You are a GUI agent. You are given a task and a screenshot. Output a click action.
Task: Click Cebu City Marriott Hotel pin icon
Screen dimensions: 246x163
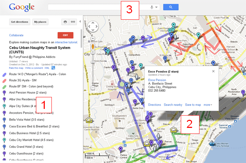tap(4, 140)
